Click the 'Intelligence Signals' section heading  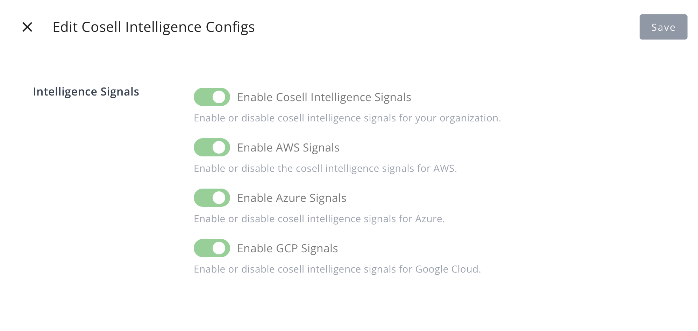tap(86, 92)
